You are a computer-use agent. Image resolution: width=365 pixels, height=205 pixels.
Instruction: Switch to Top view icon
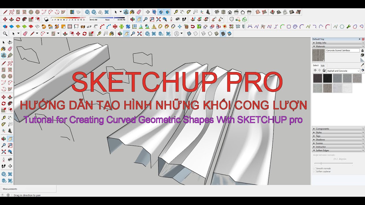[223, 12]
